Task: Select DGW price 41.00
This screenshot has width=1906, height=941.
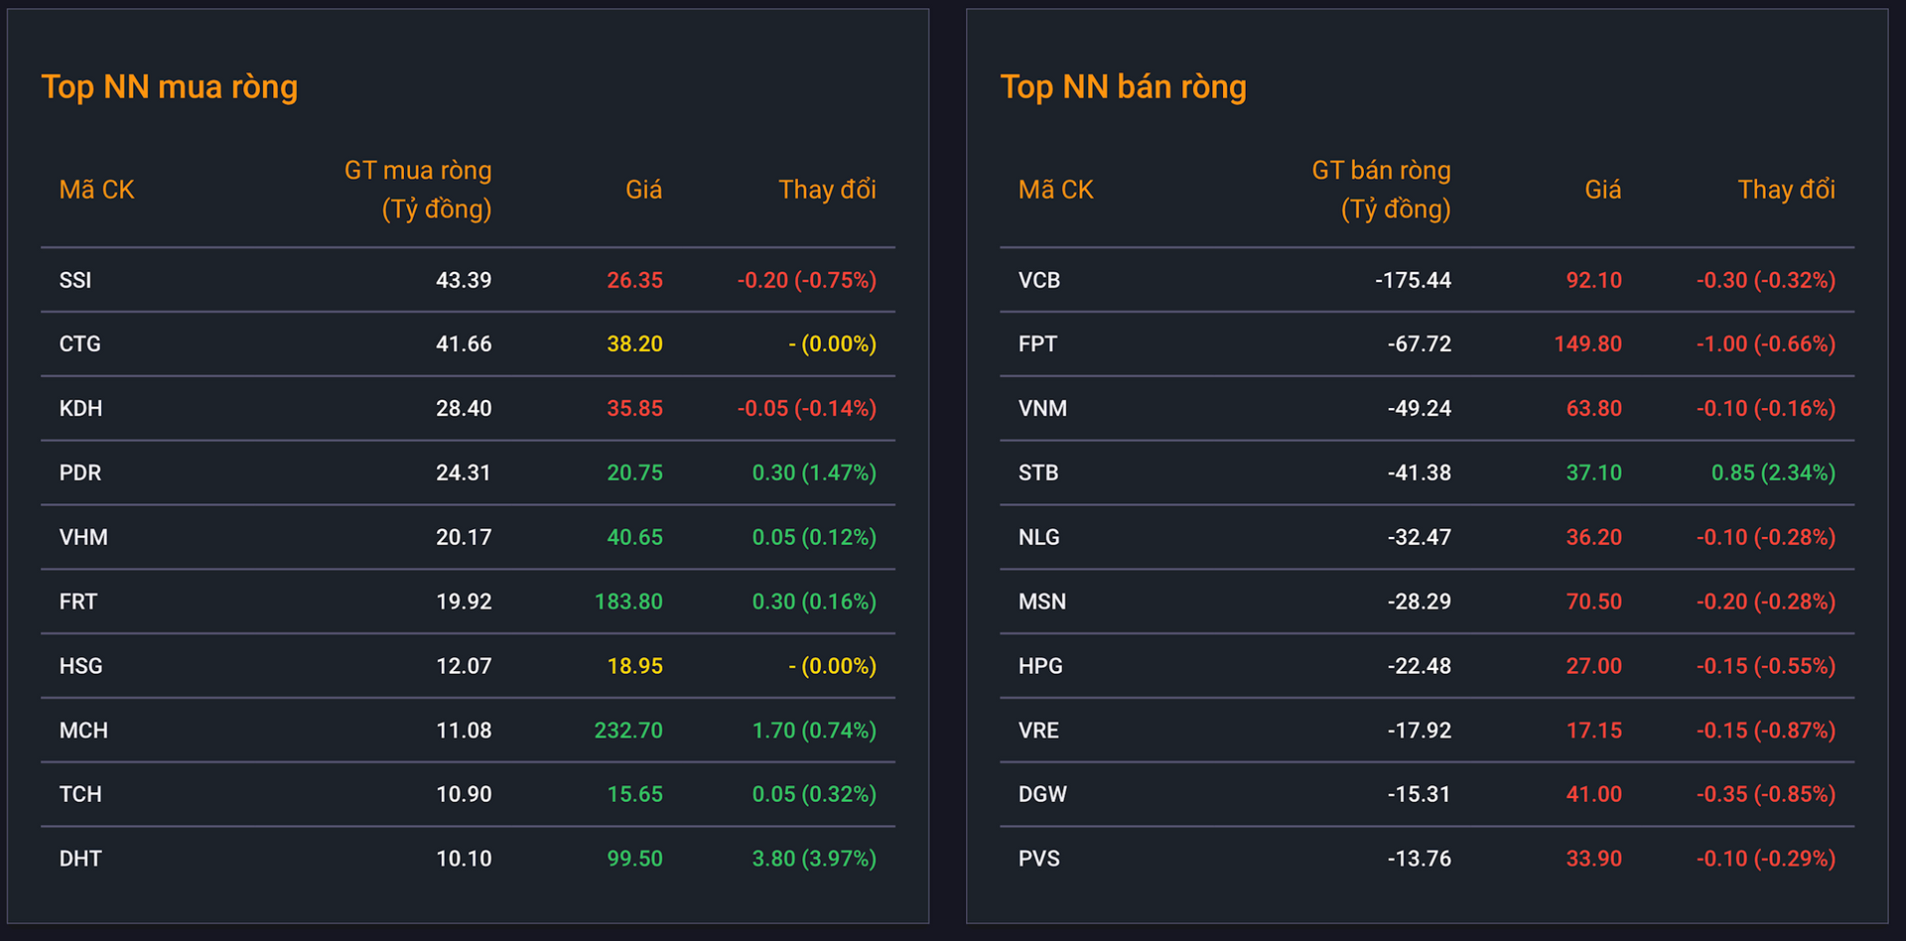Action: 1593,794
